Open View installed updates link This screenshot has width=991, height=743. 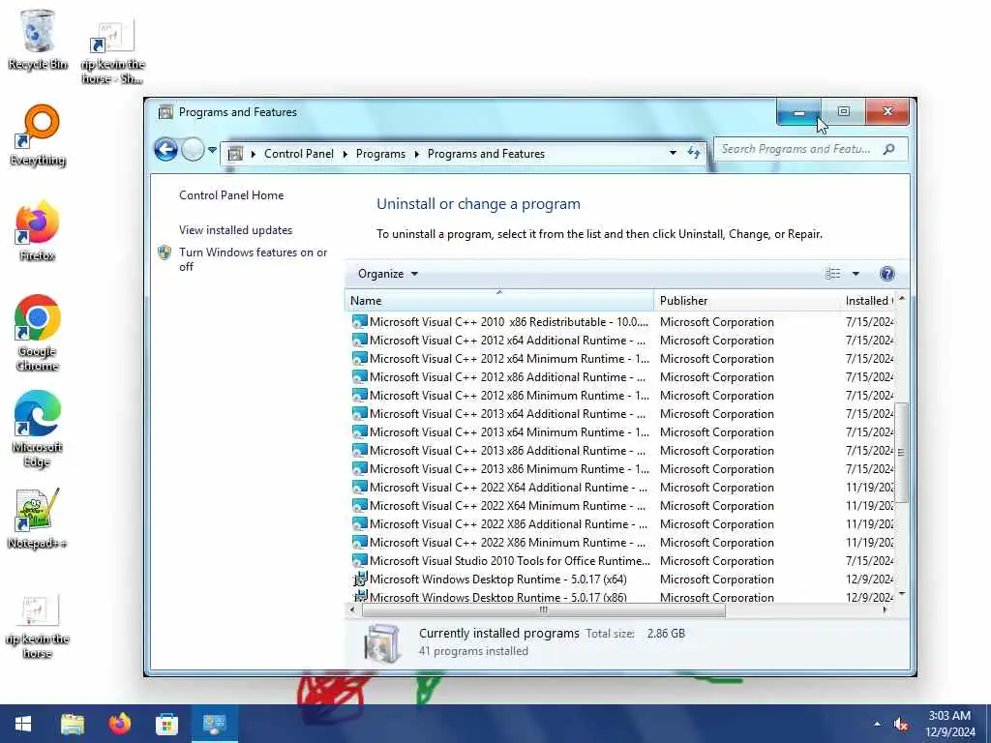[x=236, y=230]
